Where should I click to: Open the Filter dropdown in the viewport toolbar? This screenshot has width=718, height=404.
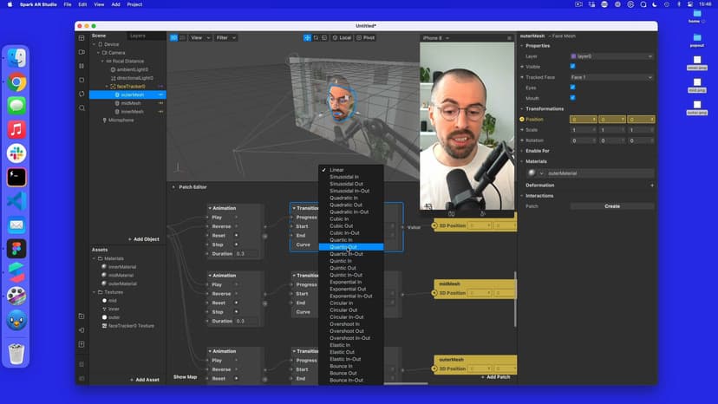click(225, 37)
